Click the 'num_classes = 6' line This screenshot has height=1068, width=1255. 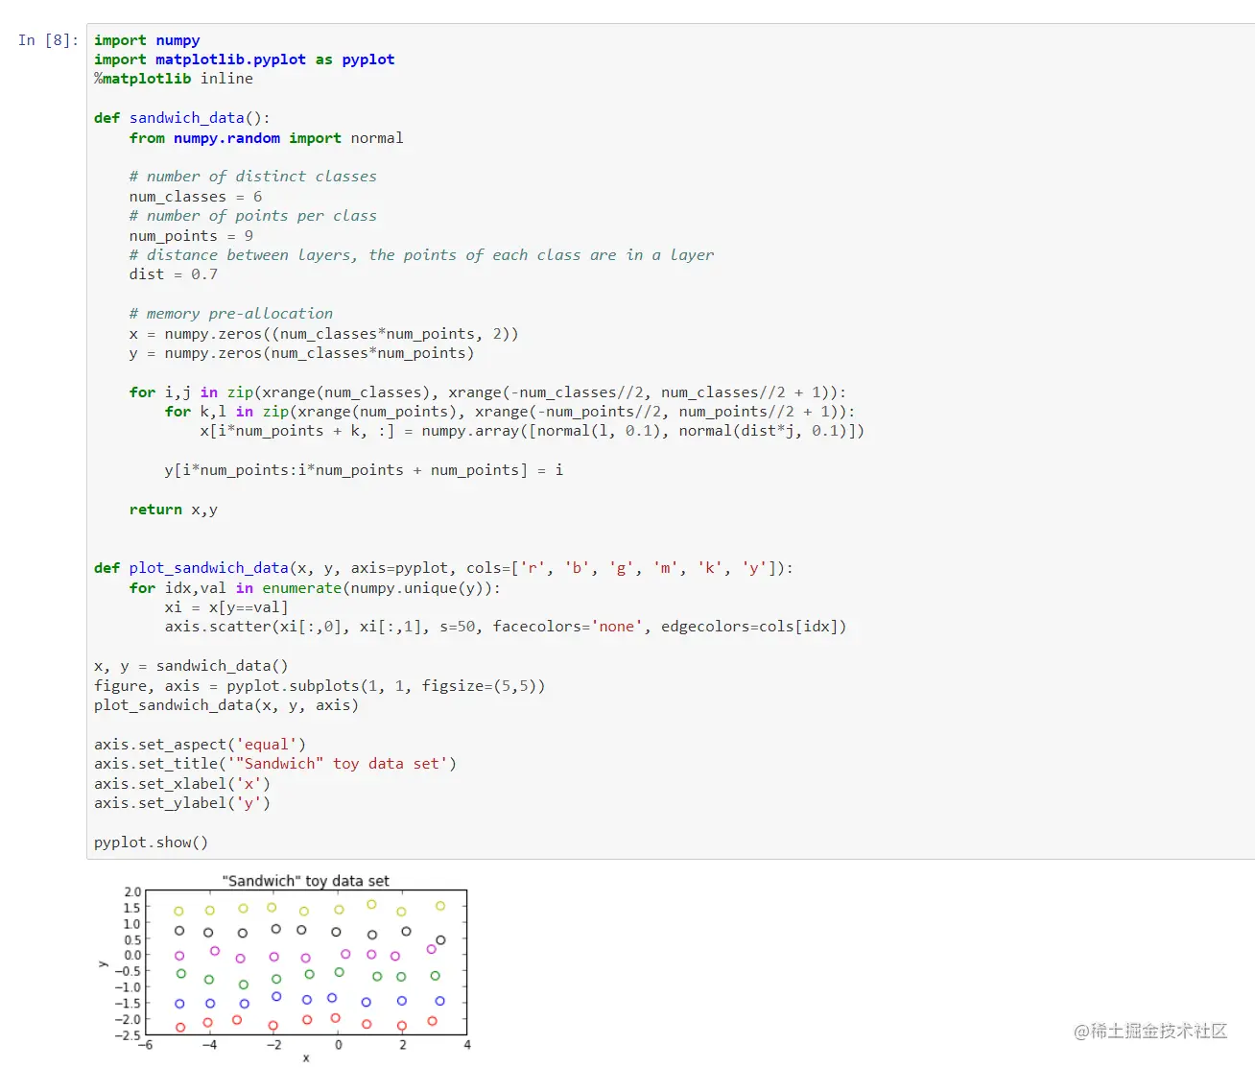[x=196, y=197]
